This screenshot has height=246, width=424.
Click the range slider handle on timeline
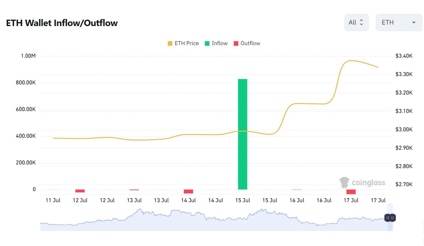(x=390, y=218)
